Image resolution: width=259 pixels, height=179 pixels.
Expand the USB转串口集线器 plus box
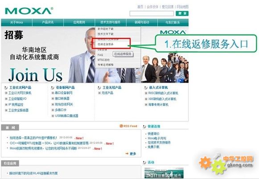(53, 116)
